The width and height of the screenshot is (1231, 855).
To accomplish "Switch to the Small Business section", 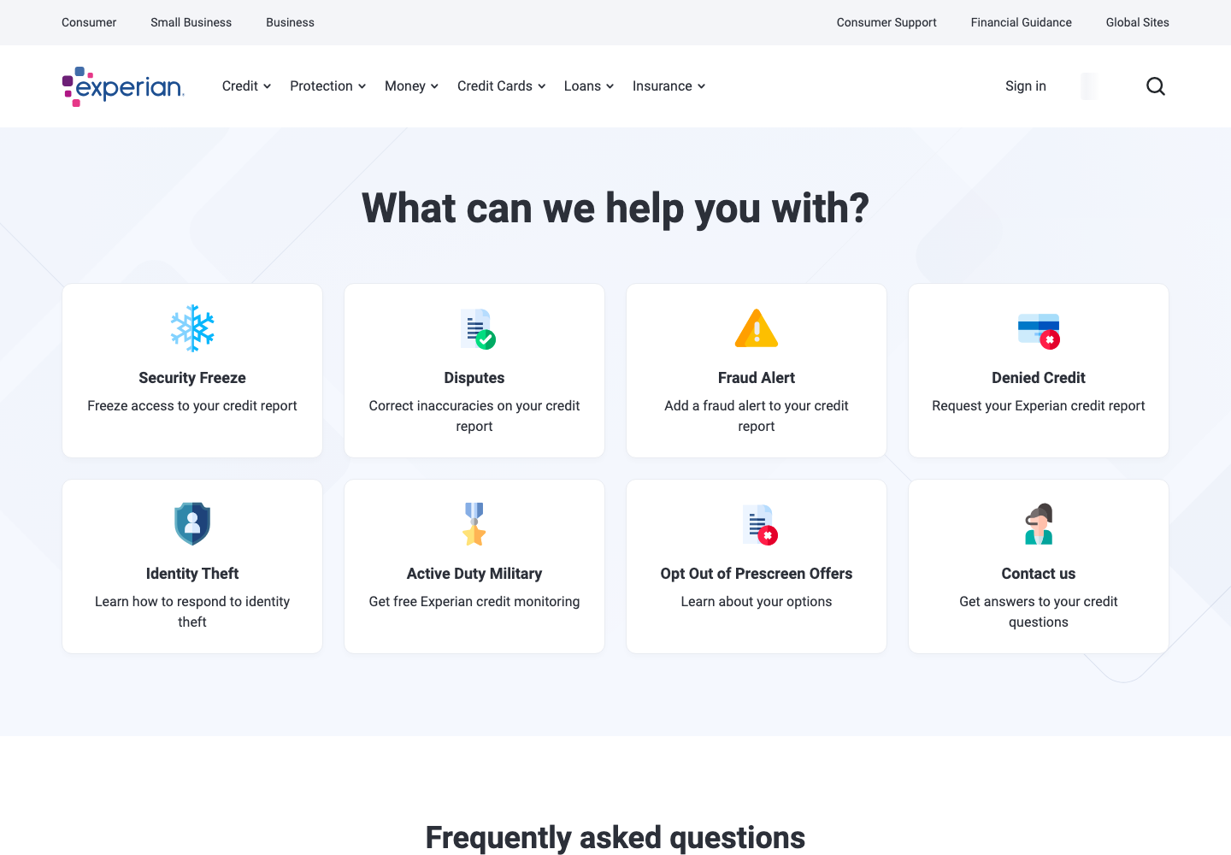I will click(191, 22).
